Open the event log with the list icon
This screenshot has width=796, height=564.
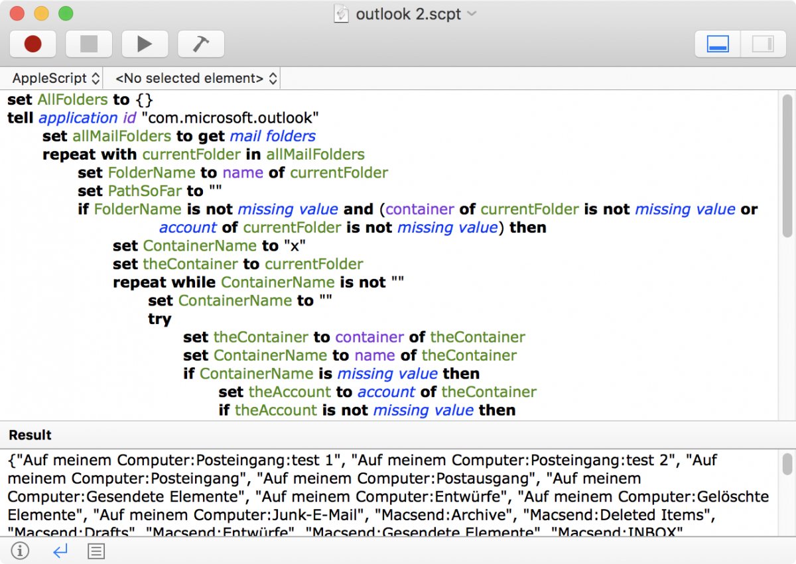tap(96, 551)
